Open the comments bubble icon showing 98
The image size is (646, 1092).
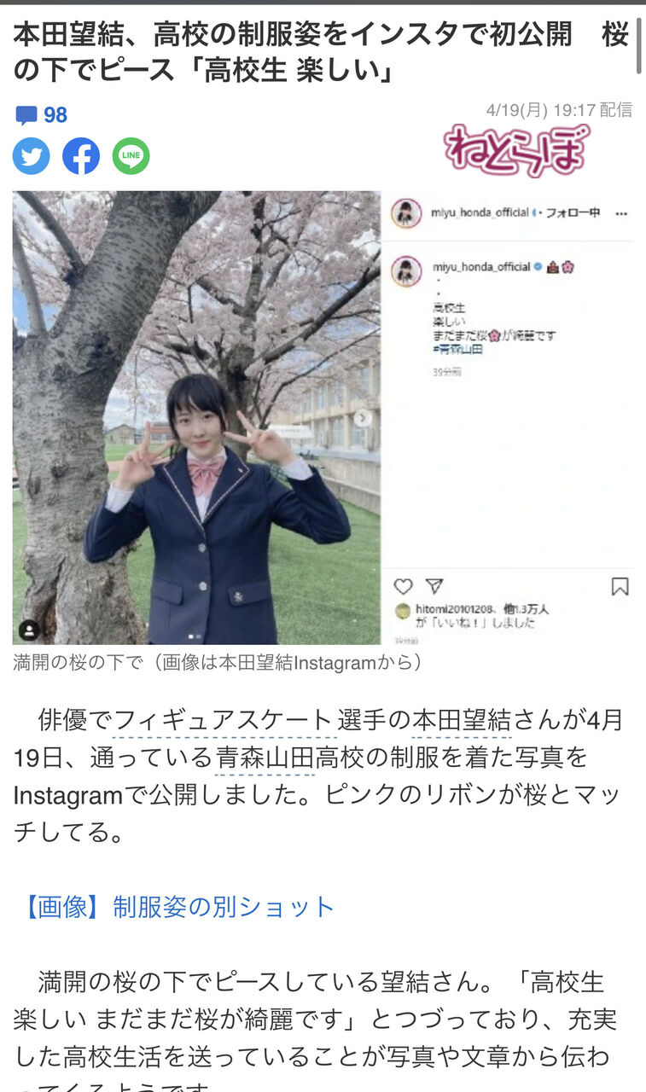pyautogui.click(x=41, y=115)
